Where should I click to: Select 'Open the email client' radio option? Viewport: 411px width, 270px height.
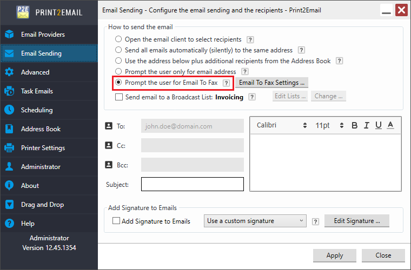[x=118, y=39]
